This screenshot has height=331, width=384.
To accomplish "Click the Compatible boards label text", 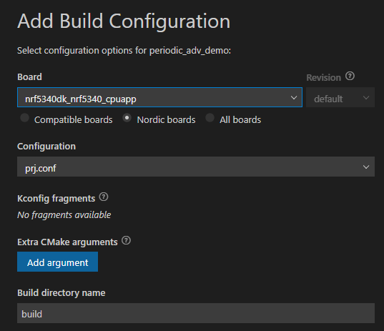I will tap(74, 119).
